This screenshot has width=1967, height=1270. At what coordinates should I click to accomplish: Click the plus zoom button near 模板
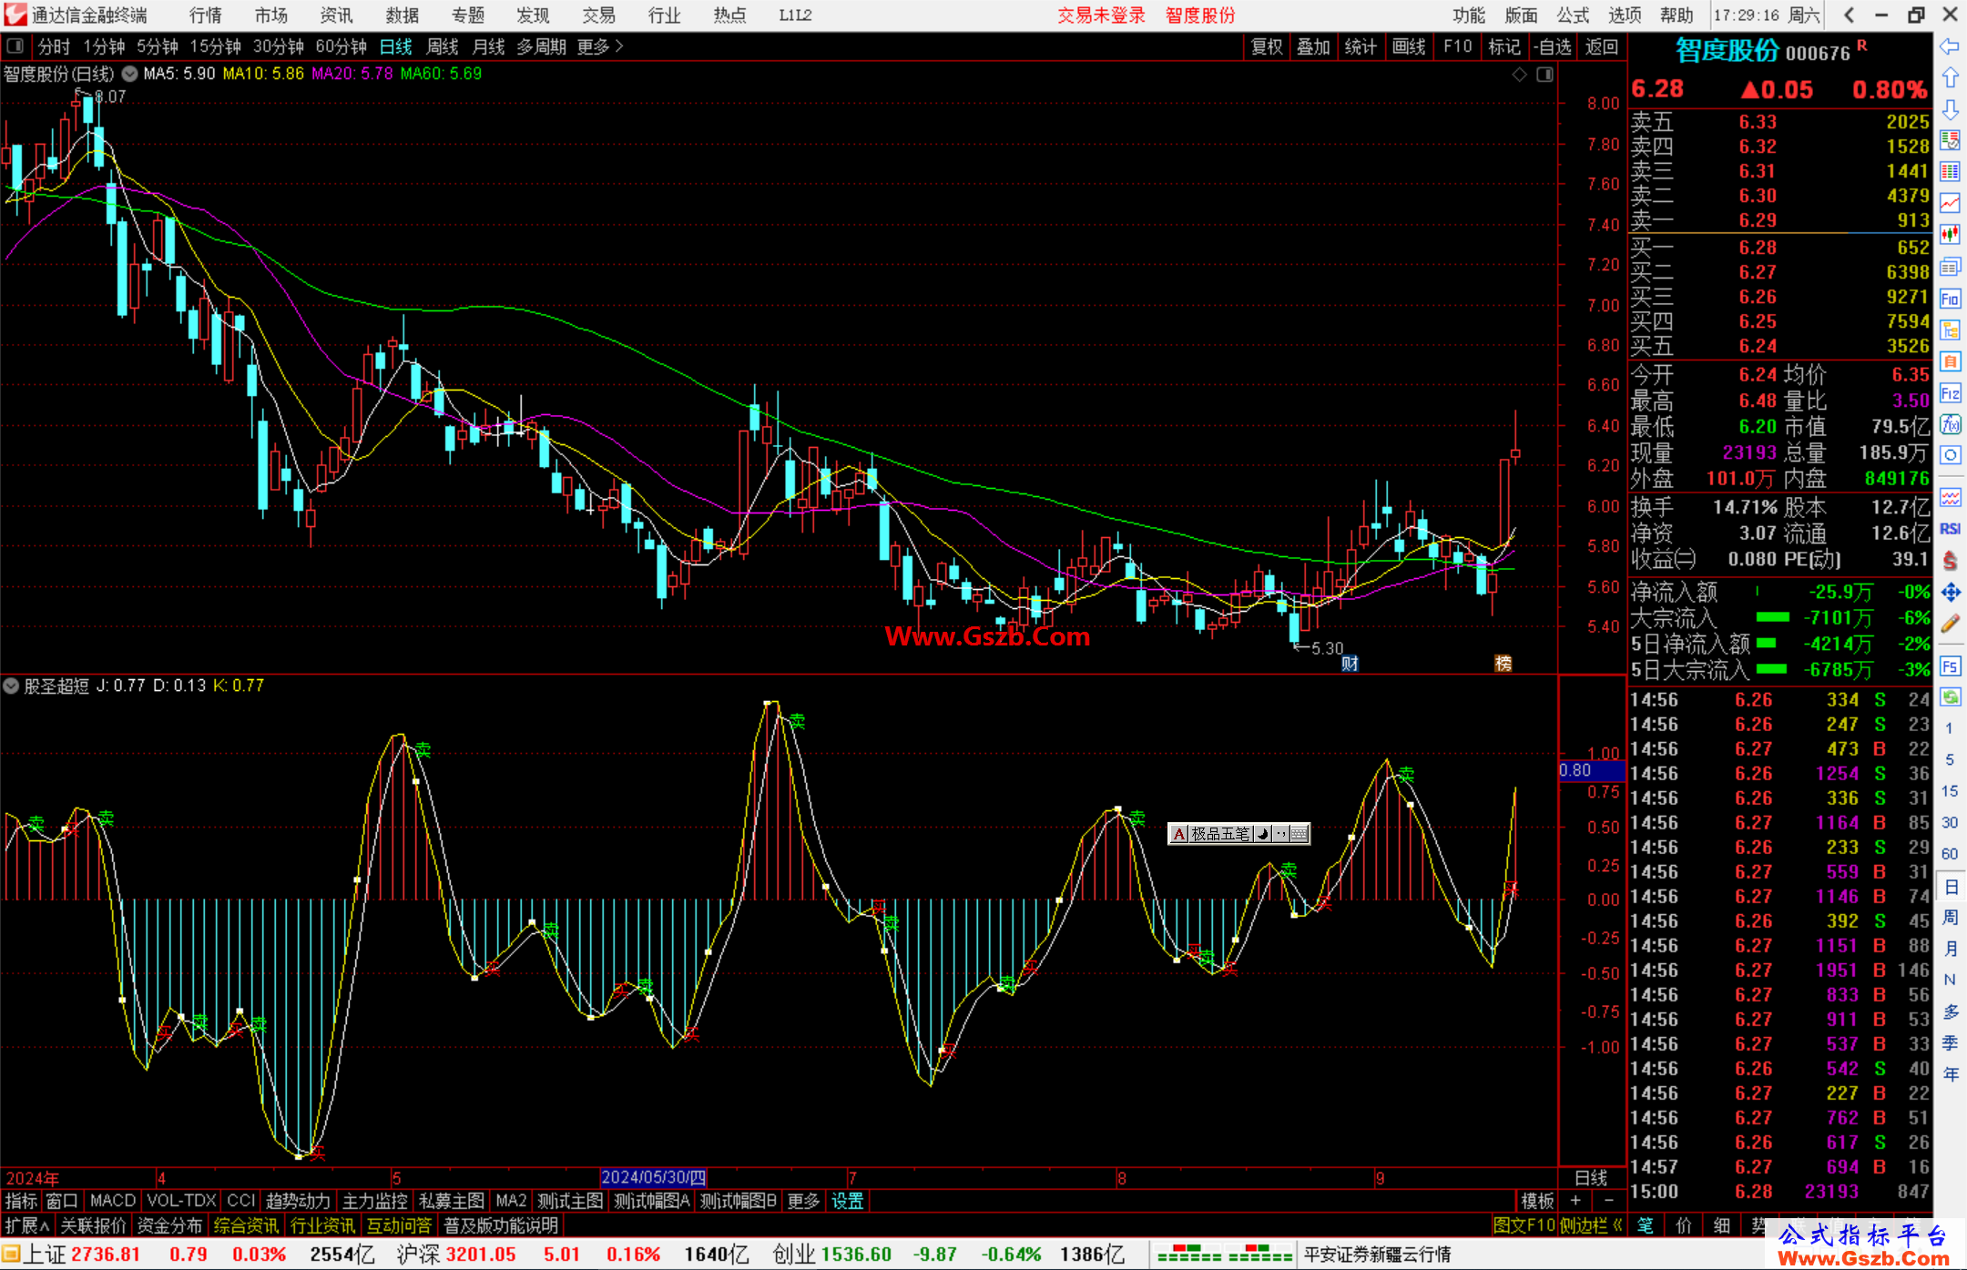(x=1576, y=1201)
